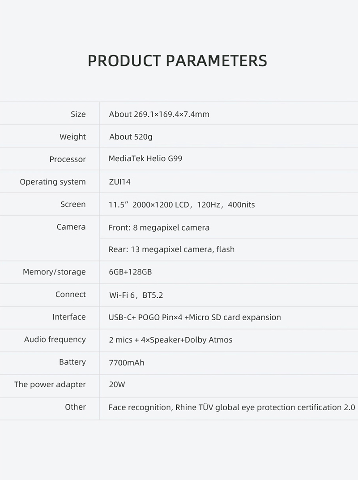Select the Camera label
The height and width of the screenshot is (480, 358).
[x=71, y=227]
